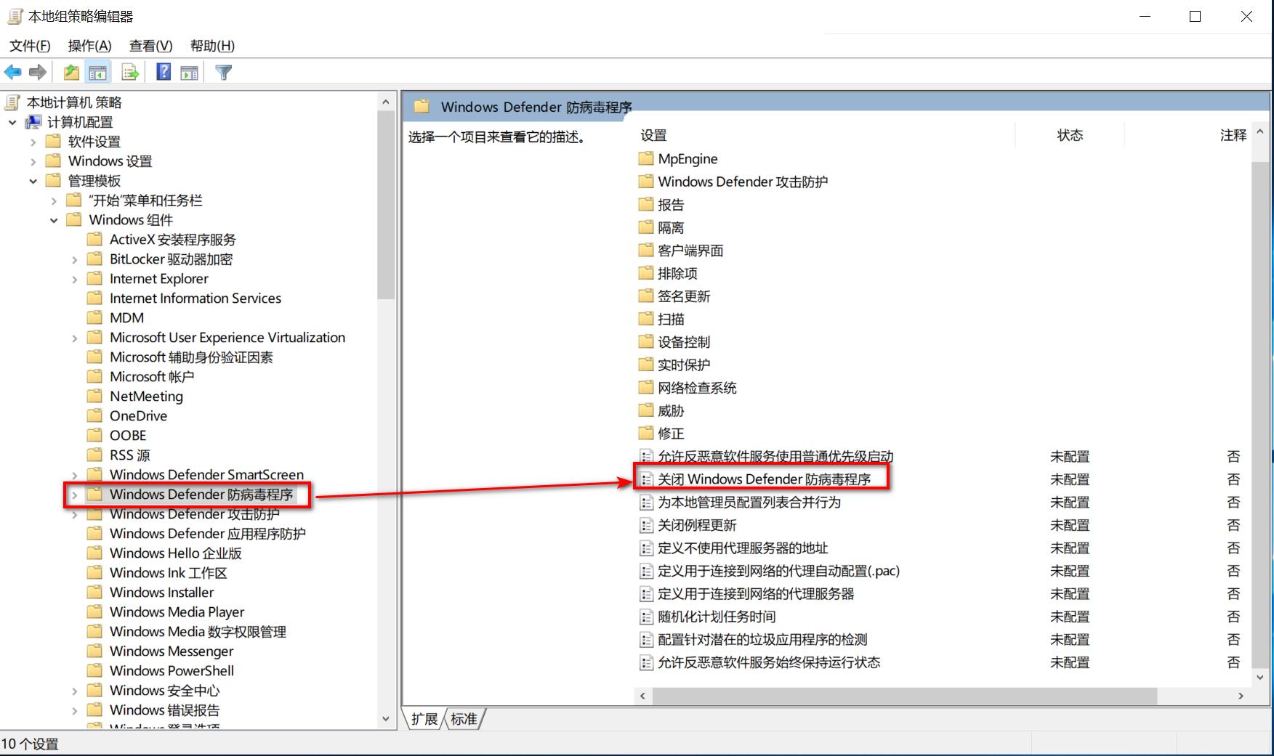Toggle the show/hide console tree icon

click(97, 73)
